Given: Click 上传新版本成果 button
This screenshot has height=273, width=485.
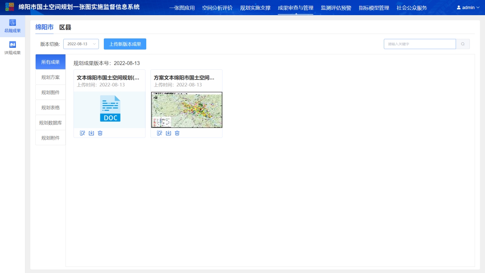Looking at the screenshot, I should [x=125, y=44].
